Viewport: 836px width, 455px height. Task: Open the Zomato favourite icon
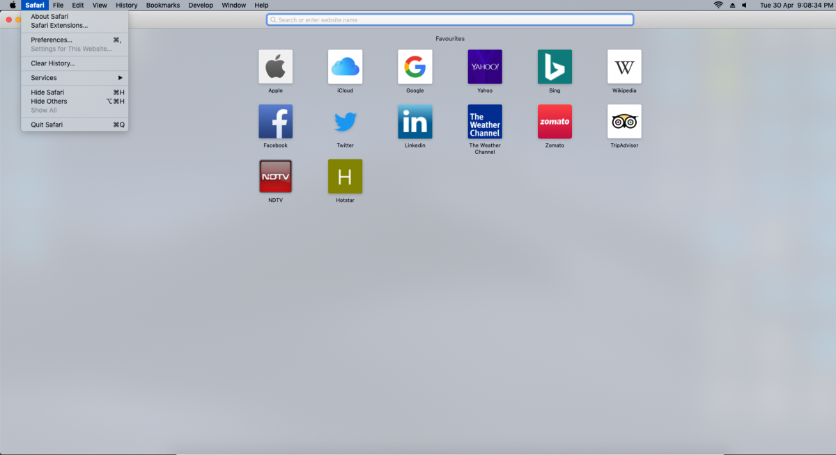[555, 122]
